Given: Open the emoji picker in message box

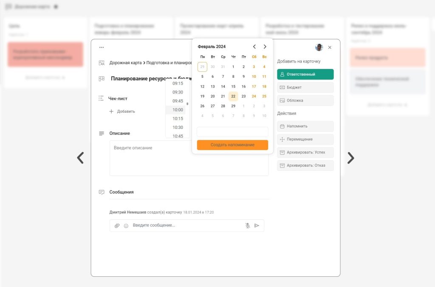Looking at the screenshot, I should point(126,226).
